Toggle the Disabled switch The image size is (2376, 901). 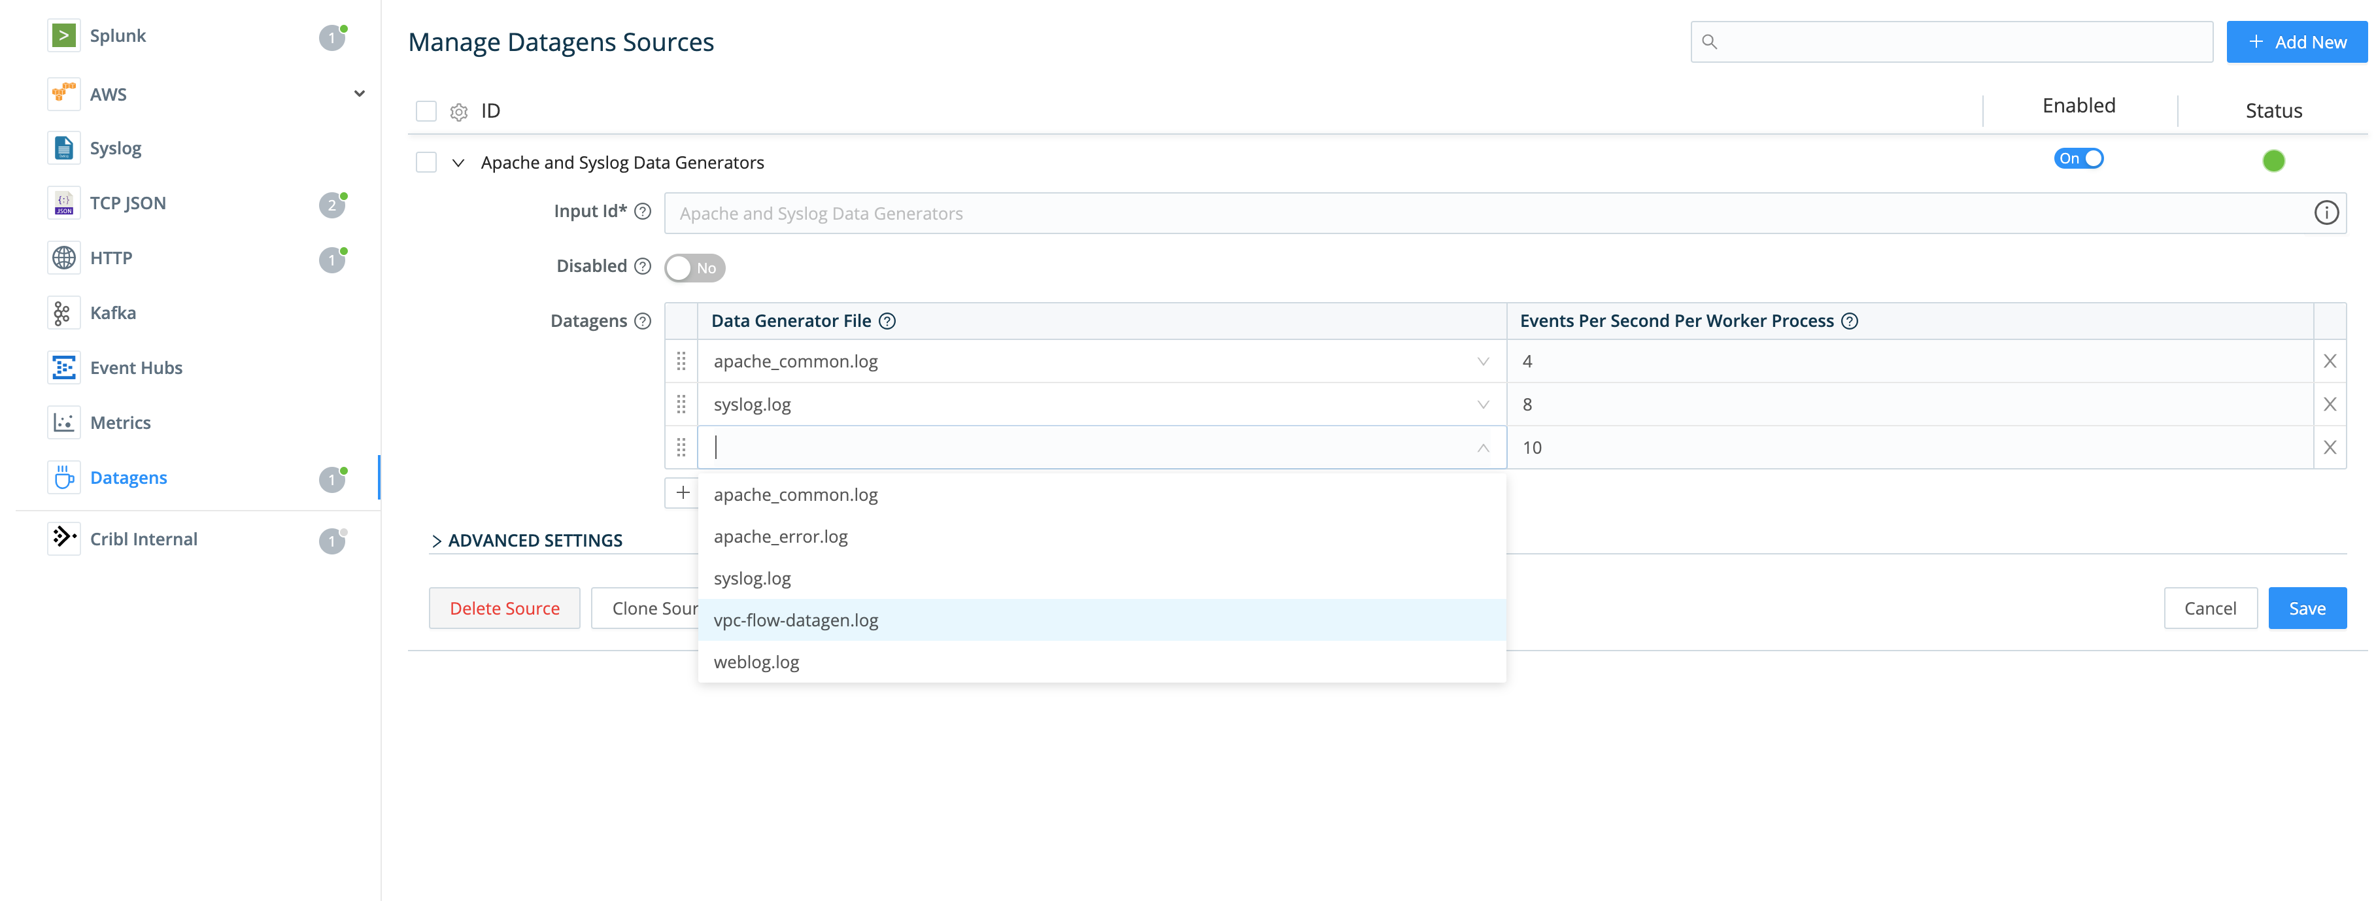694,268
